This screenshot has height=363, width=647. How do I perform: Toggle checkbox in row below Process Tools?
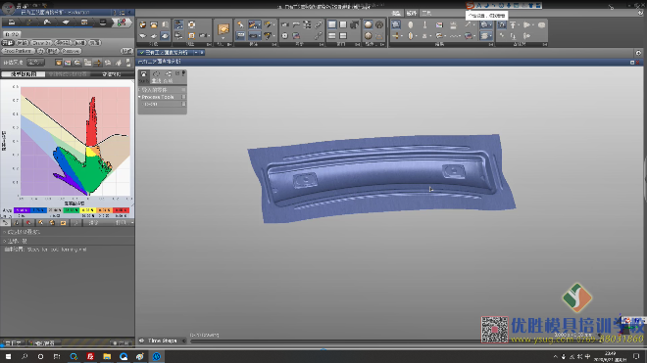183,105
